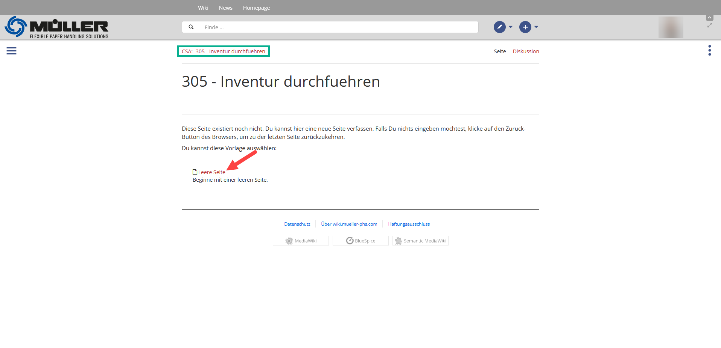Click into the Finde search field

pos(339,27)
